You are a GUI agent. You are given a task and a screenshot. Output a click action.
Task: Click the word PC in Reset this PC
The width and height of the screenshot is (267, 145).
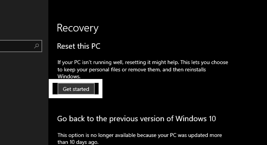pyautogui.click(x=96, y=46)
